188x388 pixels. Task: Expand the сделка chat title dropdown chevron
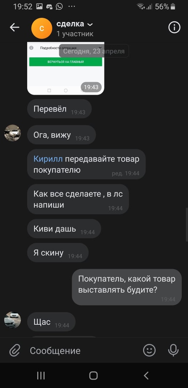click(90, 24)
